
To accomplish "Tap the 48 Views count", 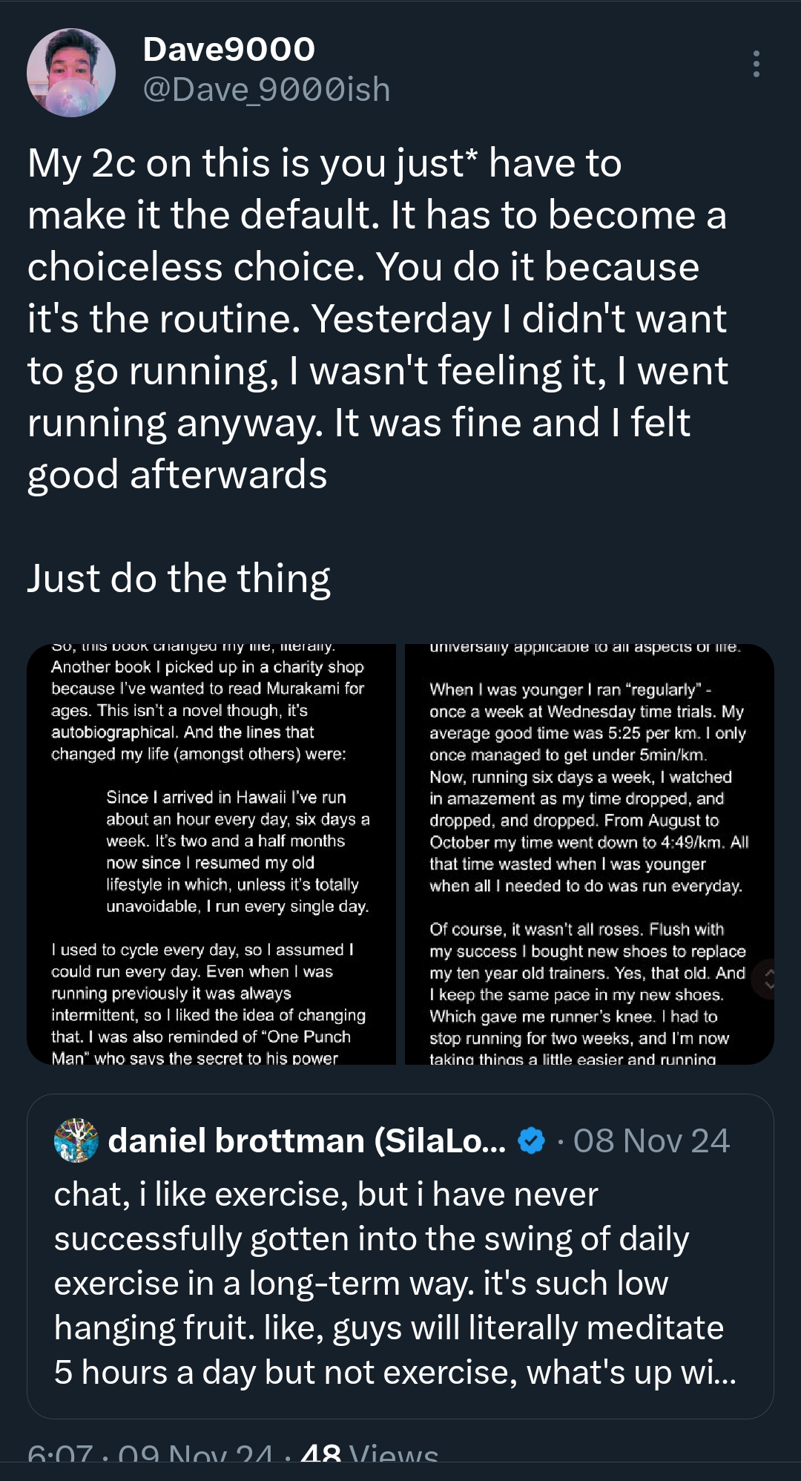I will coord(369,1456).
